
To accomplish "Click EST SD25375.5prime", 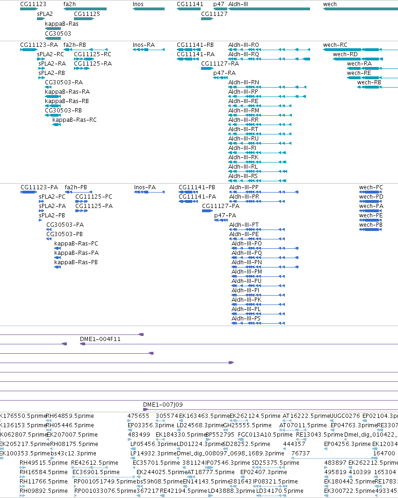I will click(275, 463).
